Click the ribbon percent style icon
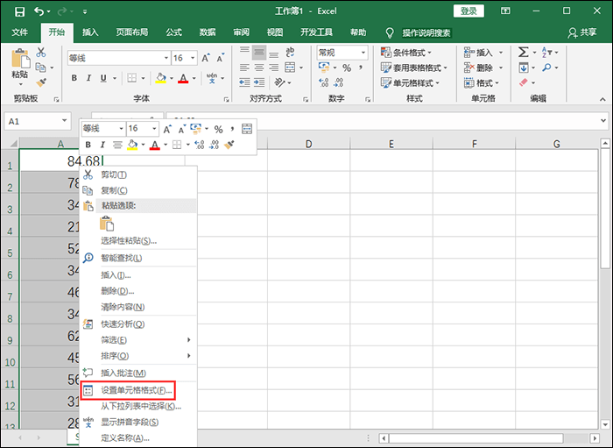613x448 pixels. point(347,68)
